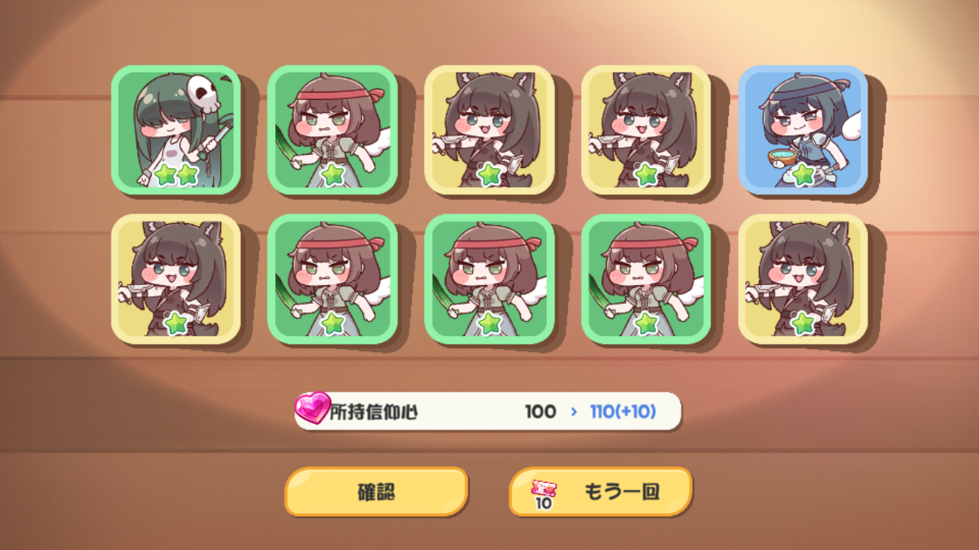Select the blue-framed girl holding a bowl
The width and height of the screenshot is (979, 550).
[803, 130]
